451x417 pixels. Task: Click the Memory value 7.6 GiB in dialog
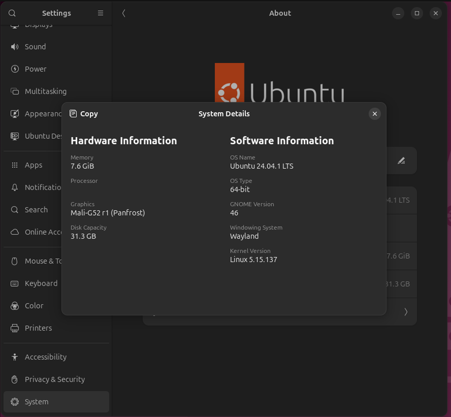(82, 166)
